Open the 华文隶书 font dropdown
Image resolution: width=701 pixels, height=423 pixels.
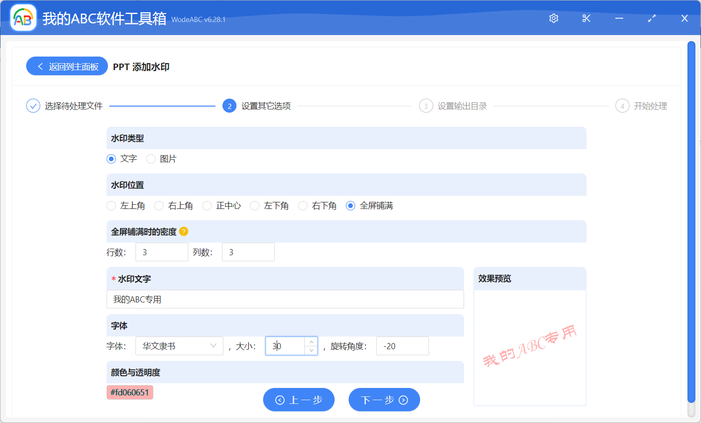tap(179, 346)
